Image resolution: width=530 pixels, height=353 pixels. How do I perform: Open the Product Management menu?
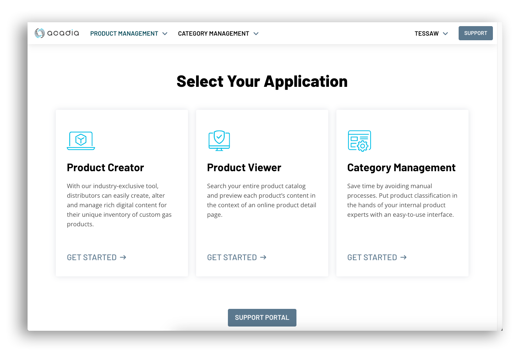(x=124, y=34)
